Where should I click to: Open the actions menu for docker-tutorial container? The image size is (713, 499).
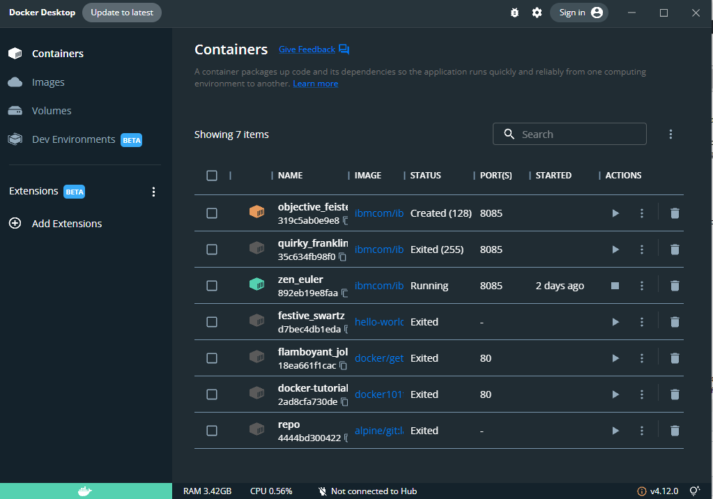[641, 394]
